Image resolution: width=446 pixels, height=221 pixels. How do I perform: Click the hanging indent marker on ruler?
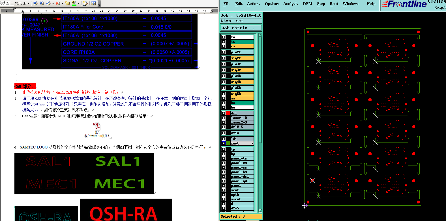click(x=22, y=12)
